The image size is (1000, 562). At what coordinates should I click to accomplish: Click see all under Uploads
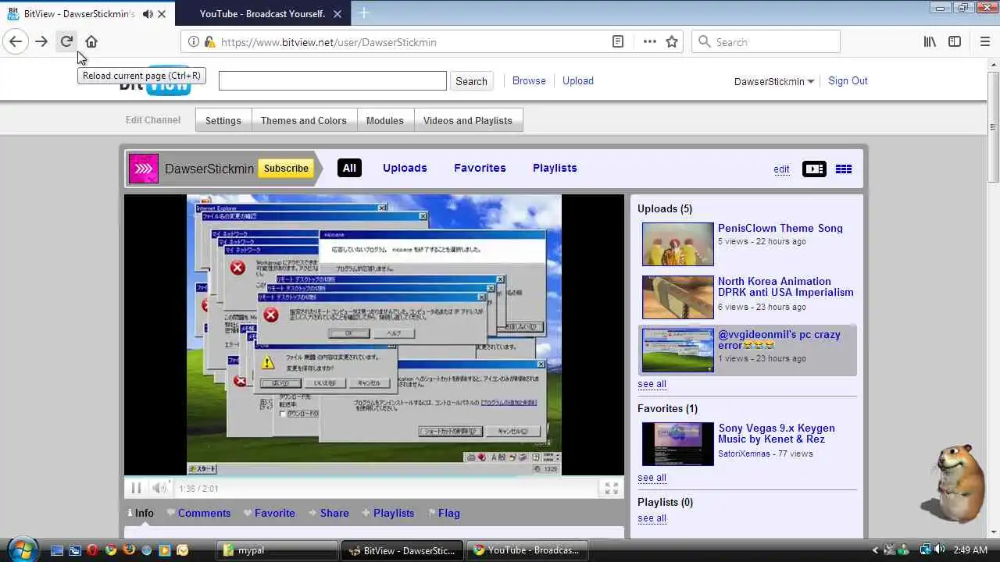[652, 383]
